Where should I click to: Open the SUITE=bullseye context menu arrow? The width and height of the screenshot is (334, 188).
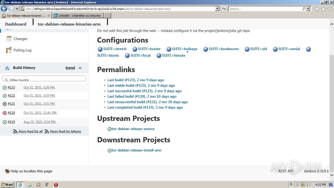[x=187, y=52]
